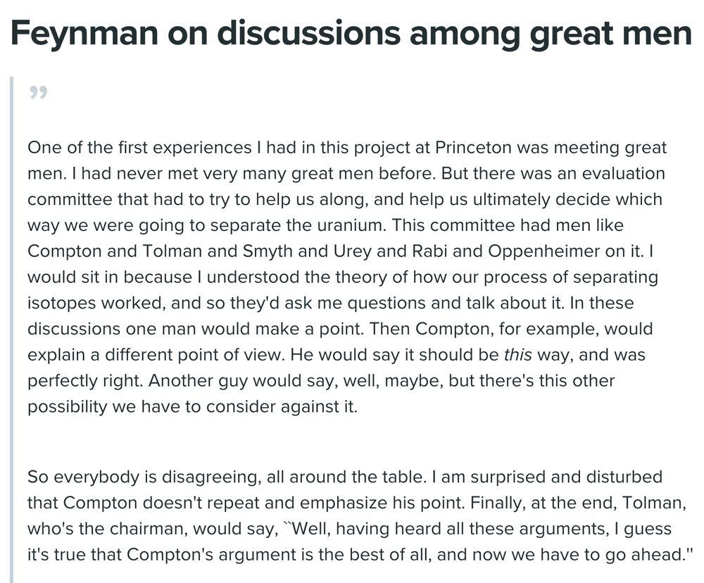This screenshot has width=704, height=583.
Task: Open the "Feynman on discussions among great men" title
Action: (351, 34)
